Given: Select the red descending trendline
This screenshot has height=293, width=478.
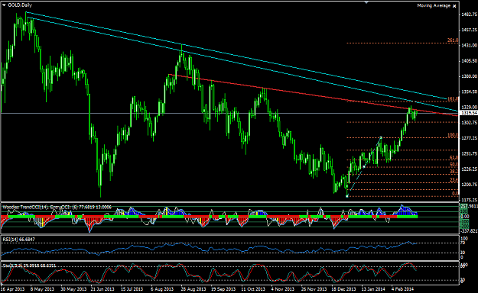Looking at the screenshot, I should coord(313,95).
